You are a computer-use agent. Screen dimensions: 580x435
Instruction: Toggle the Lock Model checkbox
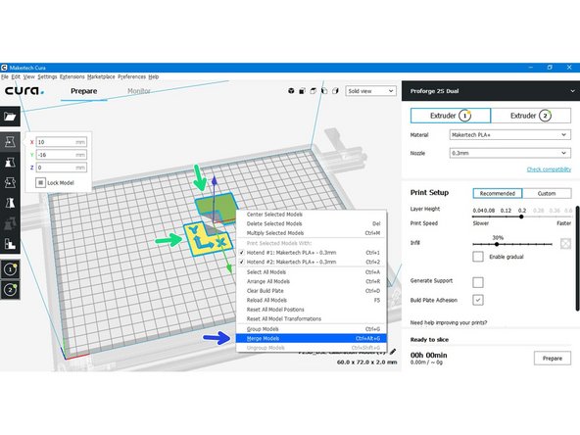click(40, 183)
